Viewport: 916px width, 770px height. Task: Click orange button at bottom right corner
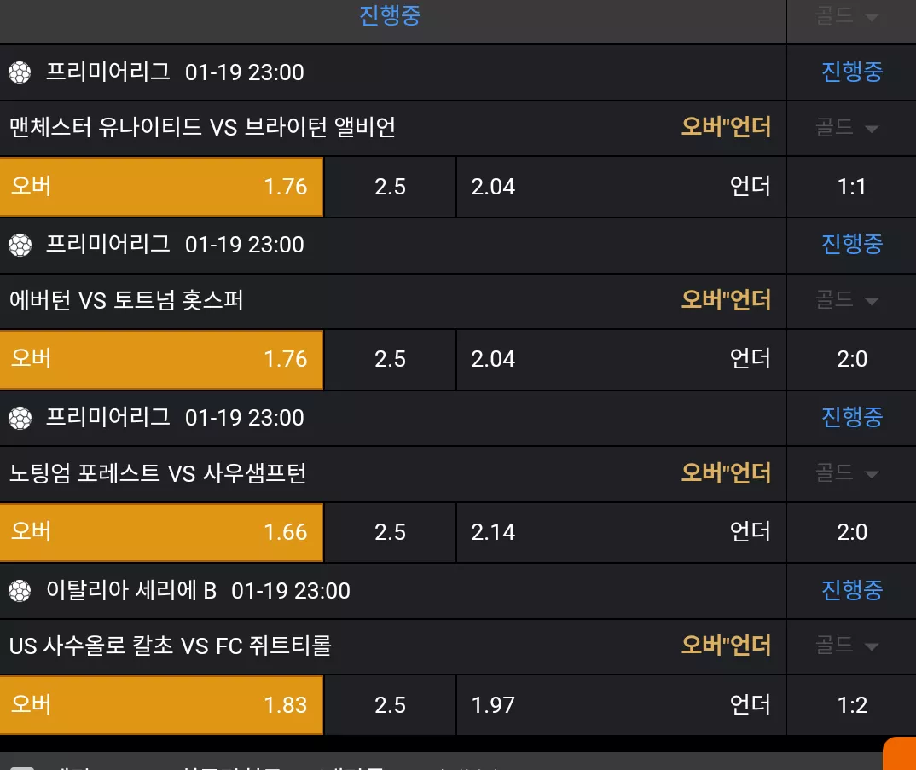tap(900, 754)
